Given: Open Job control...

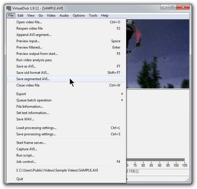Looking at the screenshot, I should pos(66,162).
